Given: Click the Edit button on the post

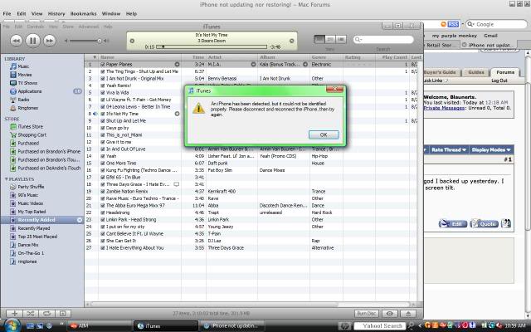Looking at the screenshot, I should point(453,223).
